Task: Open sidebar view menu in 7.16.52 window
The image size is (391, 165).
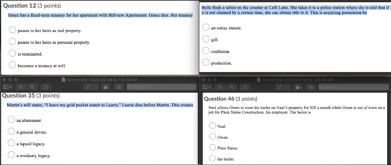Action: coord(8,87)
